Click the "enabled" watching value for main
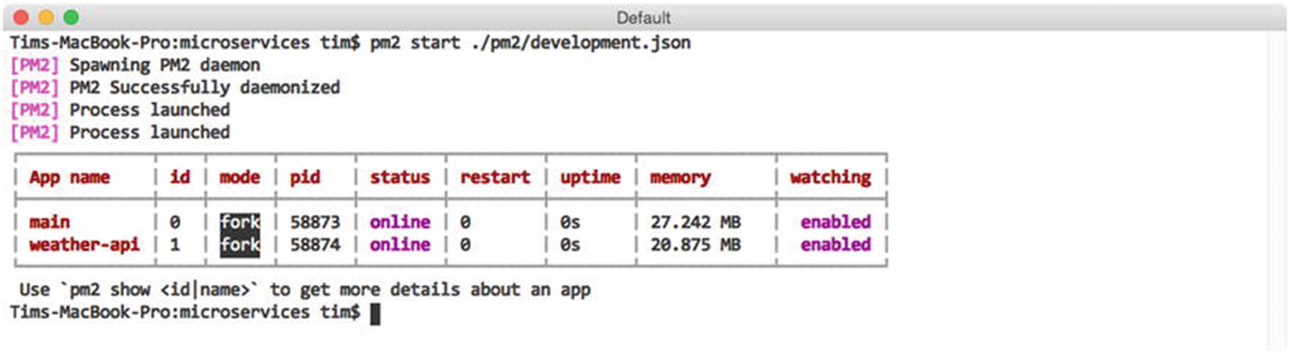This screenshot has height=354, width=1290. 835,223
